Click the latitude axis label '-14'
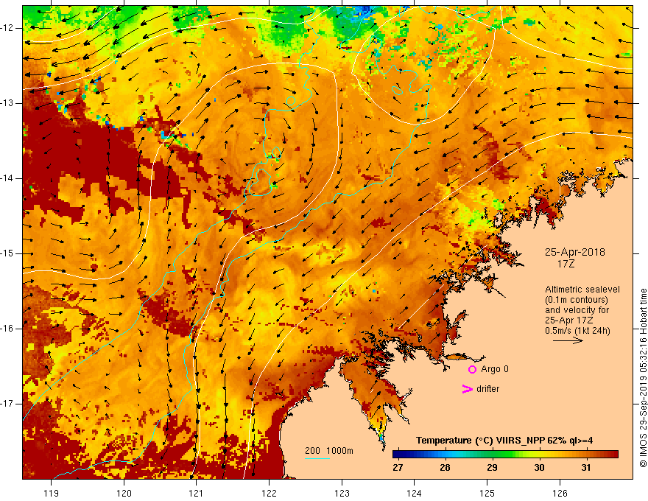 click(8, 178)
